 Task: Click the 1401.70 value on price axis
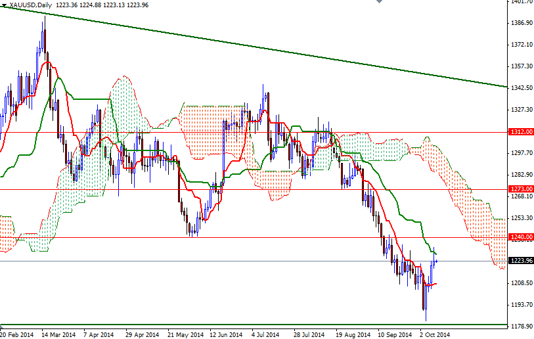coord(520,2)
